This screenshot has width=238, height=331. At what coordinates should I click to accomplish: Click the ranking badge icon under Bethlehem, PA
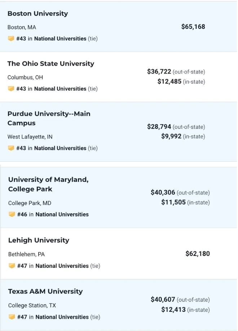point(12,266)
